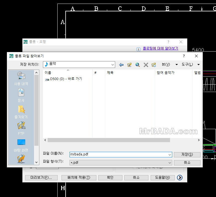
Task: Go back using the blue arrow icon
Action: [x=121, y=65]
